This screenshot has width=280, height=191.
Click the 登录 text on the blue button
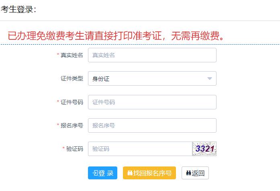pyautogui.click(x=106, y=173)
